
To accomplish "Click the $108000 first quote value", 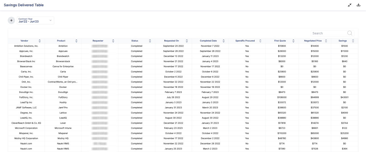I will pyautogui.click(x=282, y=97).
